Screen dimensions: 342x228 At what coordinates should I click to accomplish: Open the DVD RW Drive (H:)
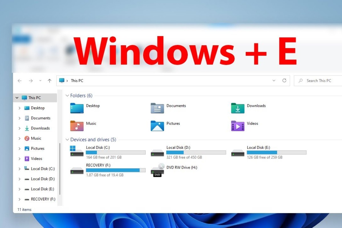[x=157, y=170]
